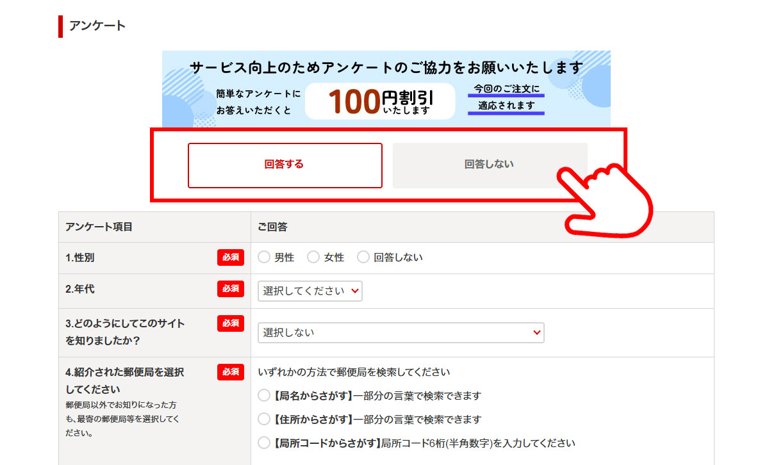This screenshot has height=465, width=769.
Task: Click the red-outlined 回答する button
Action: pyautogui.click(x=285, y=165)
